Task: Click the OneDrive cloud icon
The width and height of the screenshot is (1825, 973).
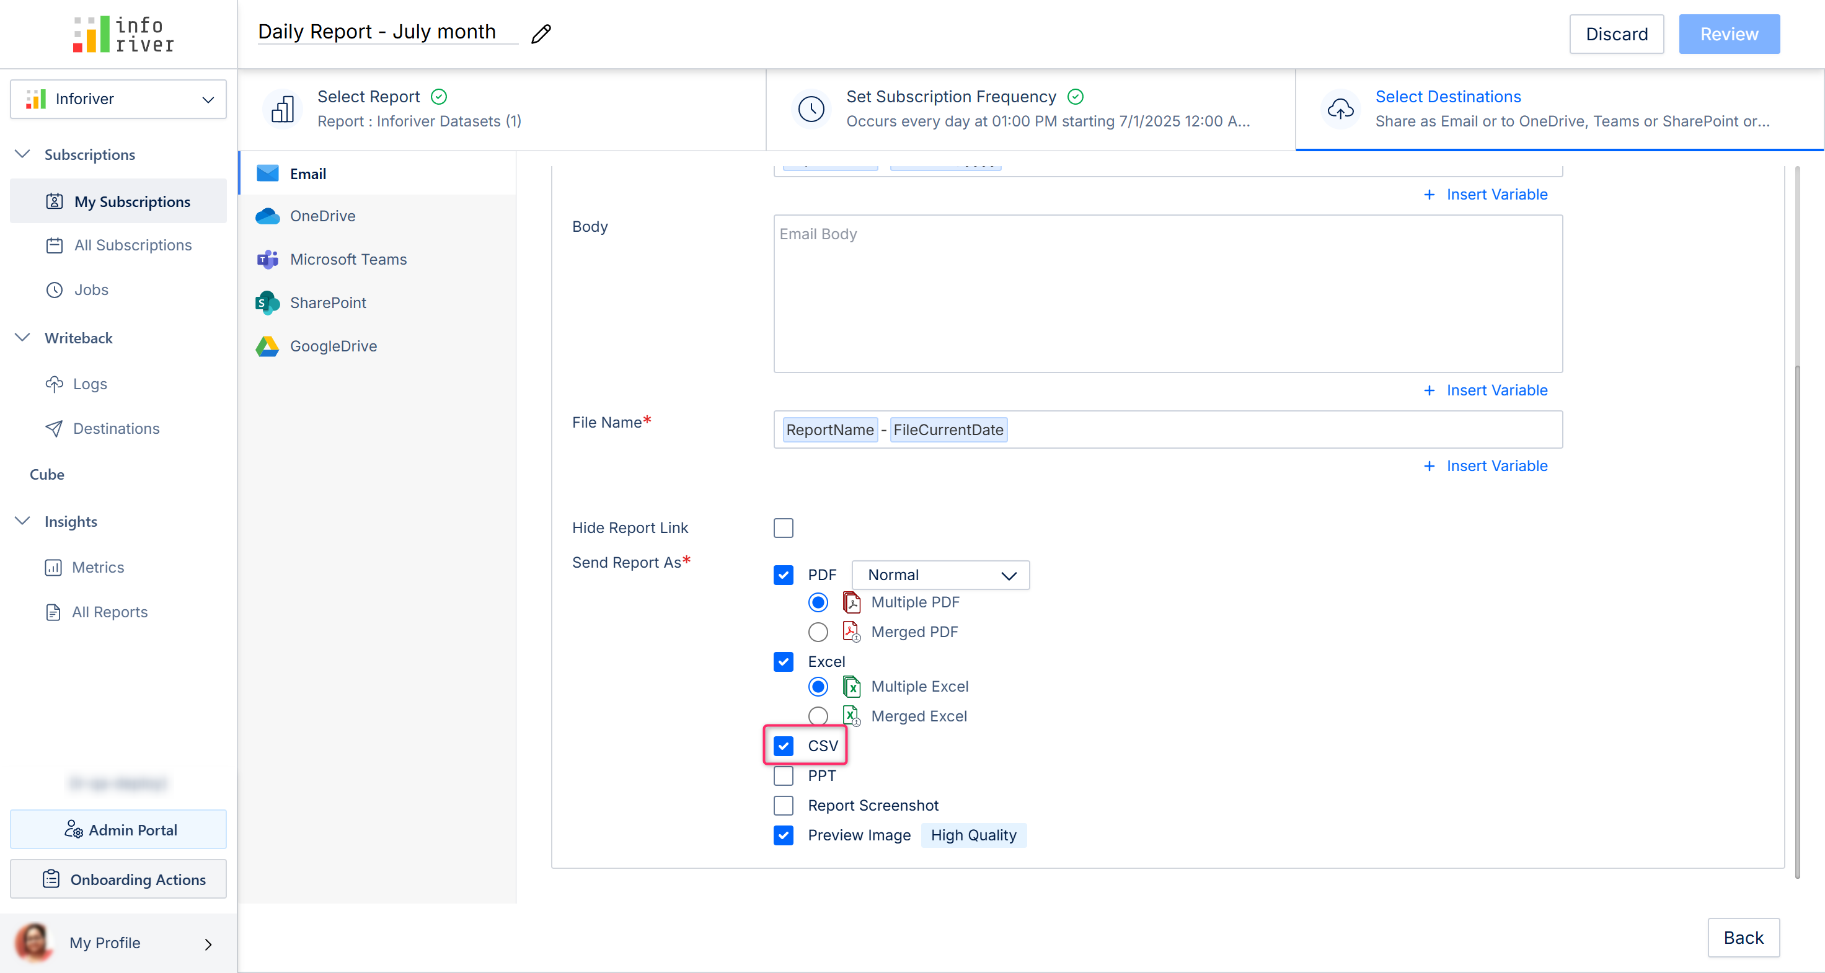Action: pyautogui.click(x=267, y=216)
